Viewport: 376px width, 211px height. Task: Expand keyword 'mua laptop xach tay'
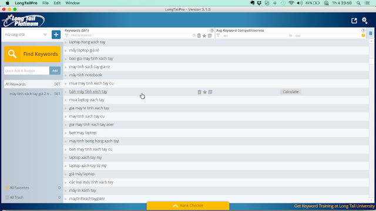(x=66, y=100)
